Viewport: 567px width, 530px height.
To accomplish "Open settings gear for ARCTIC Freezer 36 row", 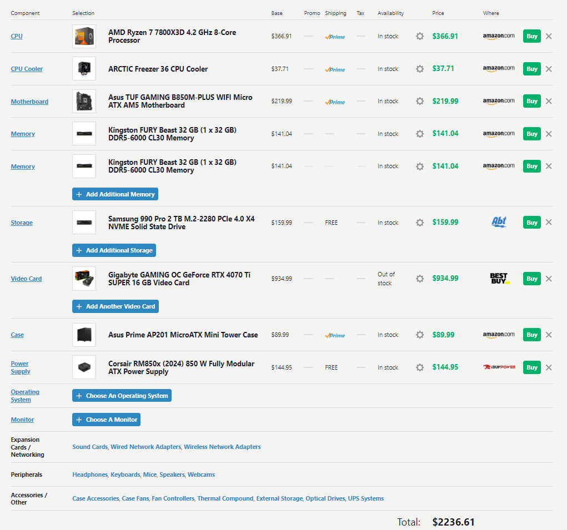I will pos(419,69).
